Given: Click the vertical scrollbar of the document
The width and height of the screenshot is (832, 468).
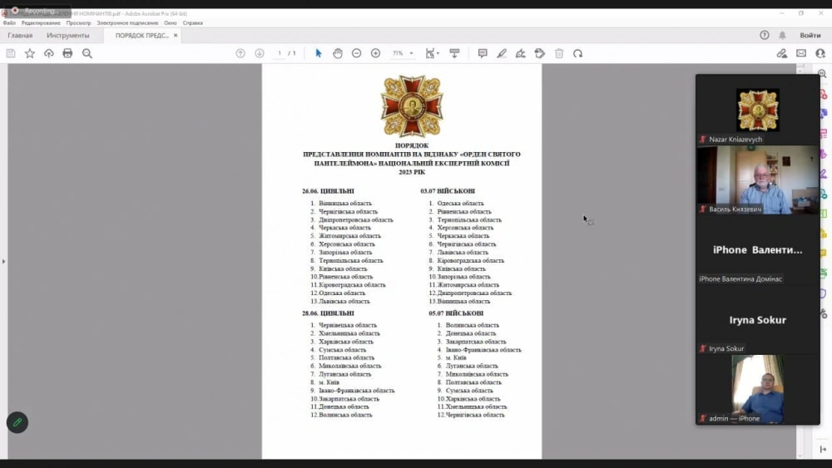Looking at the screenshot, I should tap(800, 261).
